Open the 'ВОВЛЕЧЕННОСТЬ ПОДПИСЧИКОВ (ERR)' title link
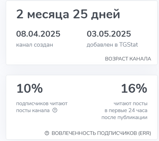Image resolution: width=159 pixels, height=141 pixels. point(101,133)
